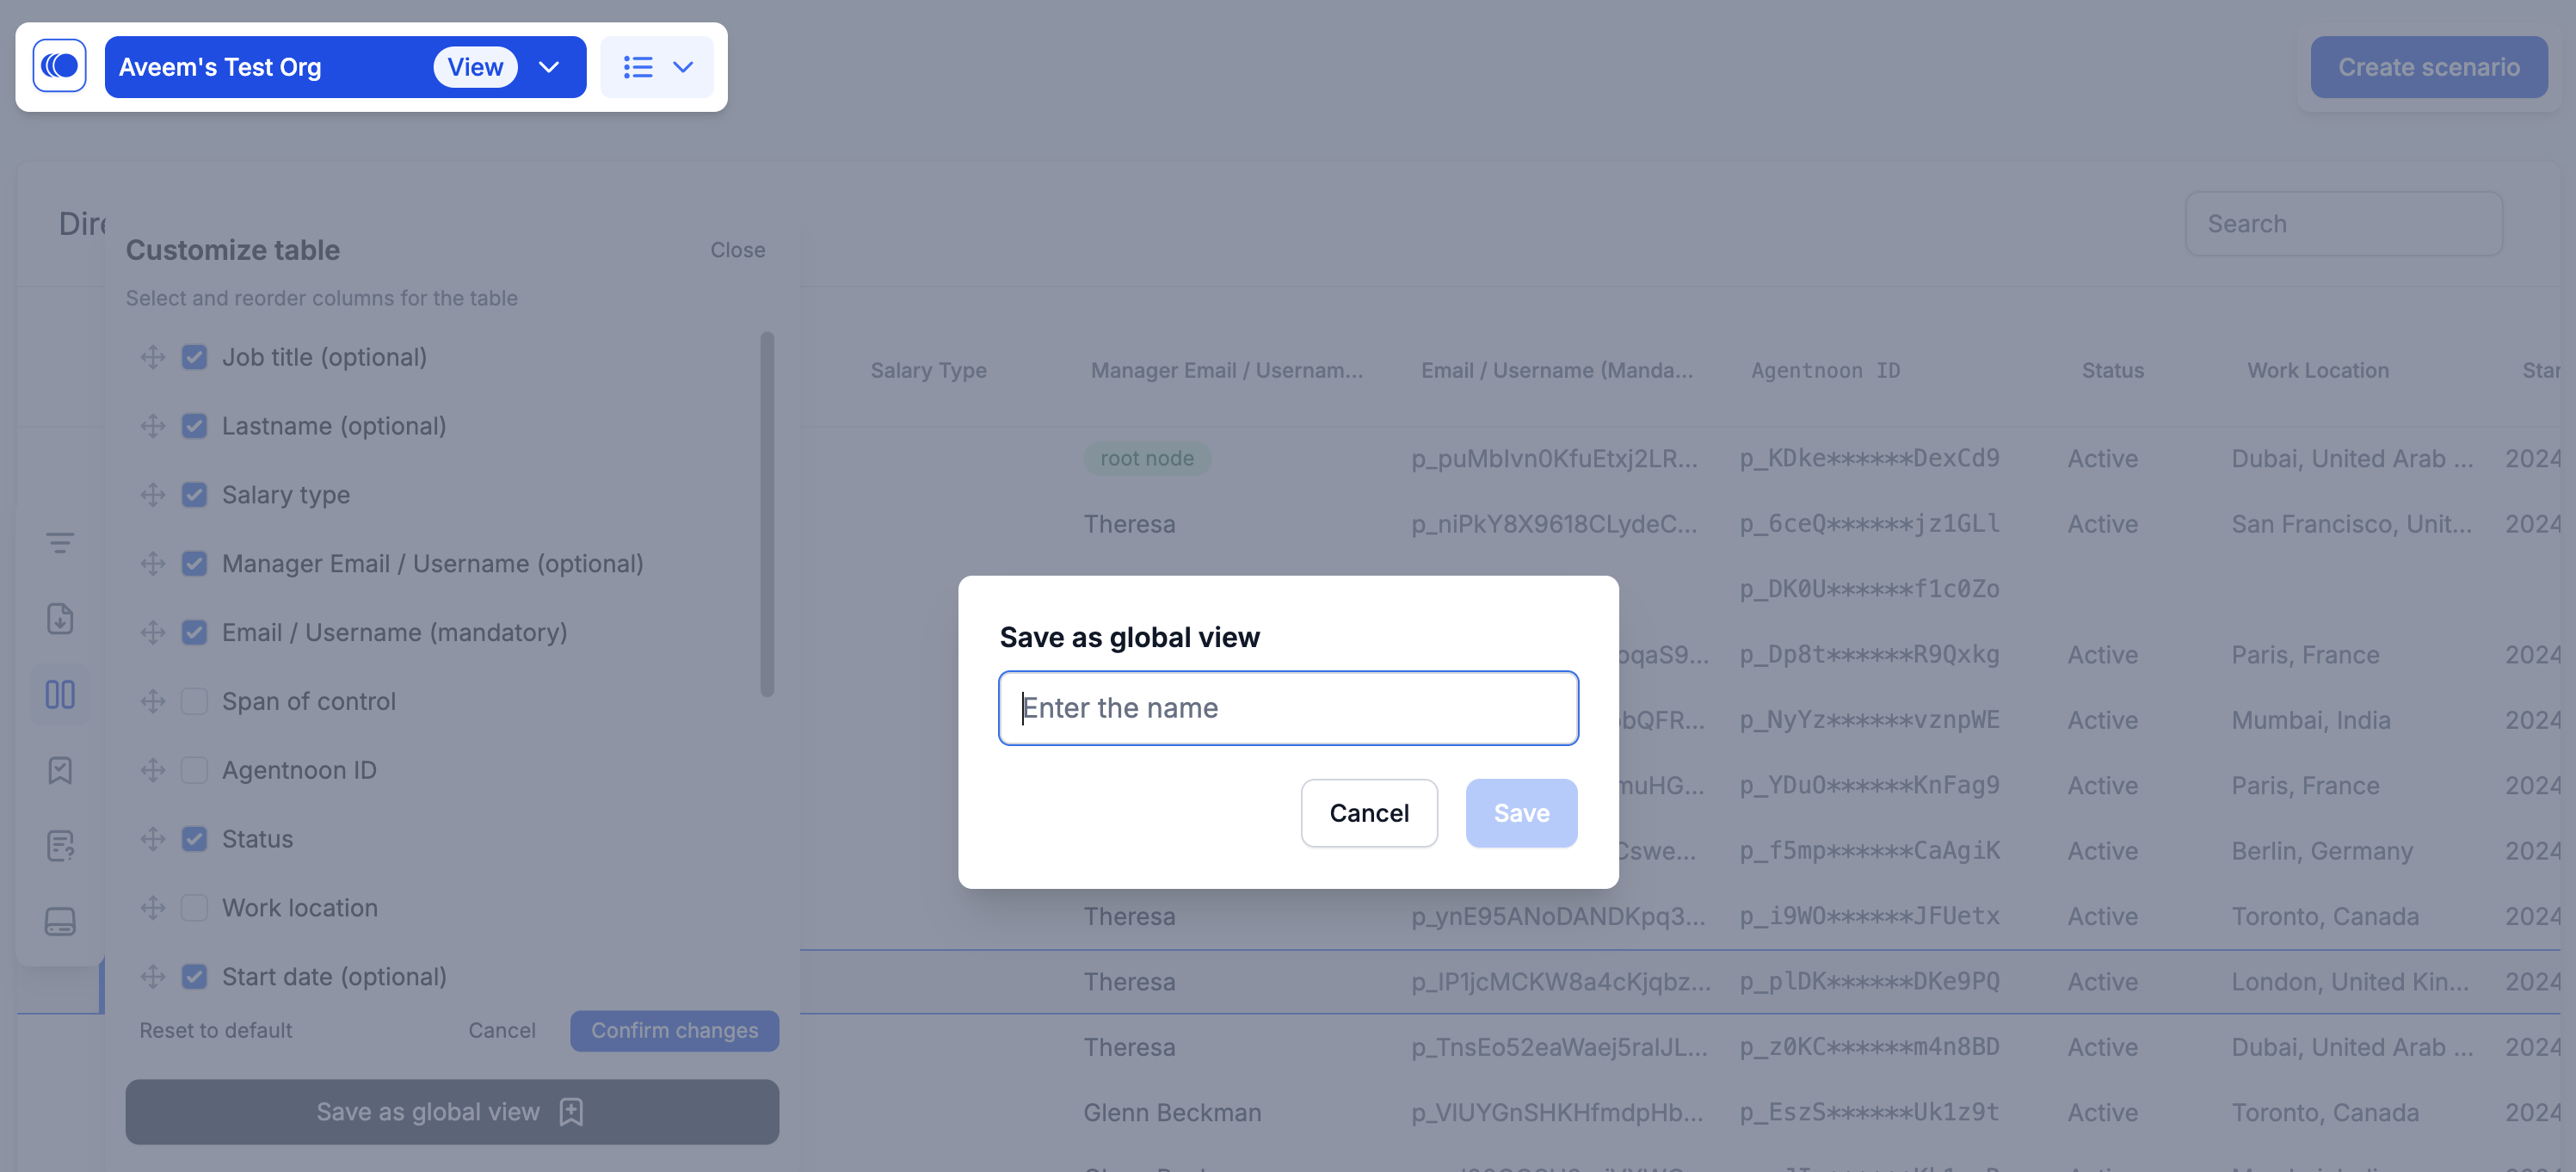Toggle the View pill in org selector

point(475,67)
